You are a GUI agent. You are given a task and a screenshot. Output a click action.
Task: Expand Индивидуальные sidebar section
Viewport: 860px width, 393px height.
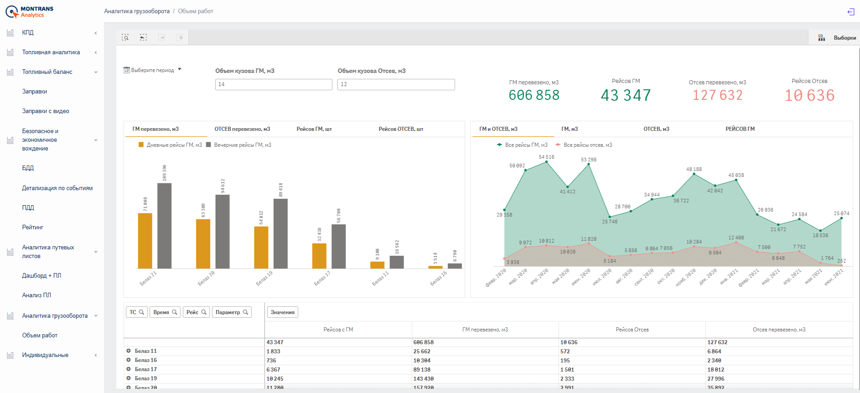pos(96,355)
